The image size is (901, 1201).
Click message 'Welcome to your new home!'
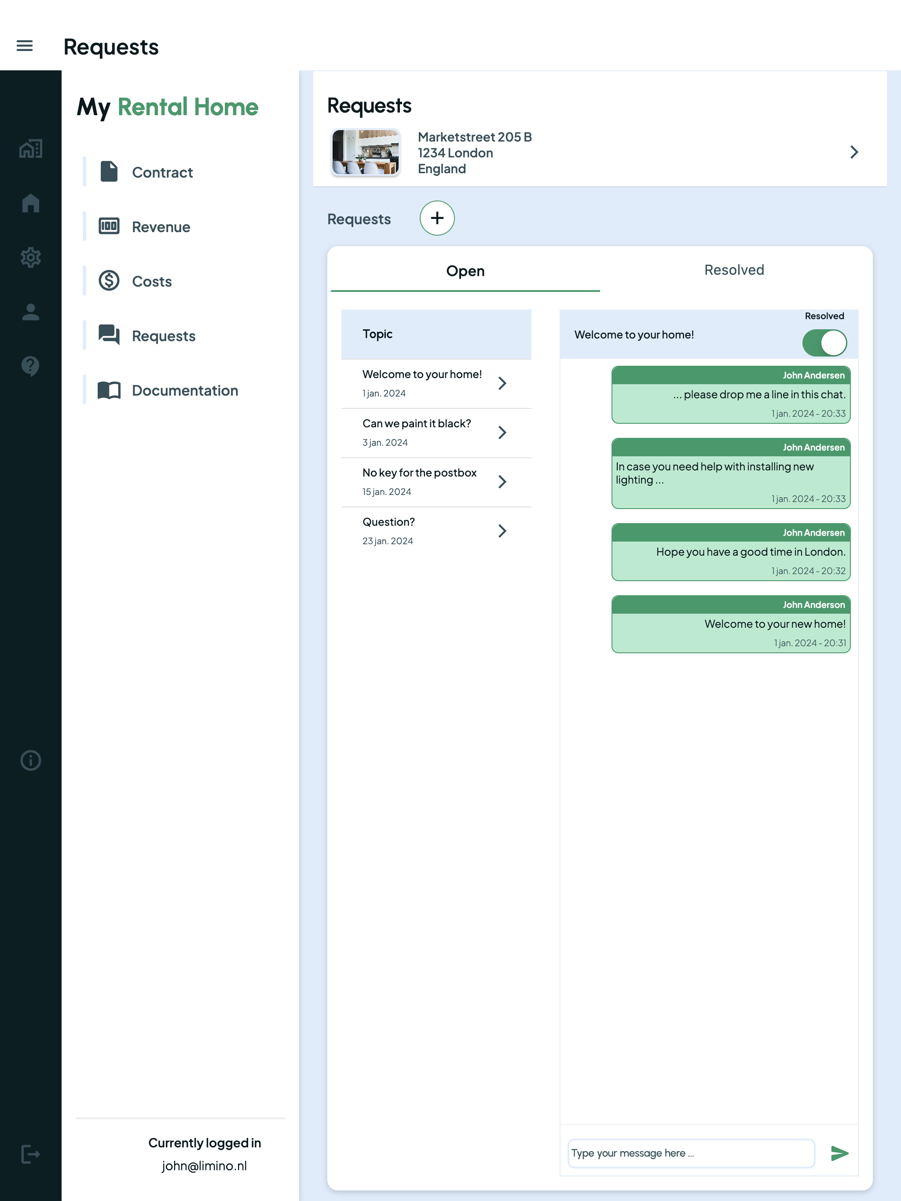730,624
